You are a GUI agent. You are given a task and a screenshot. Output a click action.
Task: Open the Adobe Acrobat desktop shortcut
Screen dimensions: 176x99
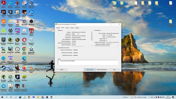[3, 3]
